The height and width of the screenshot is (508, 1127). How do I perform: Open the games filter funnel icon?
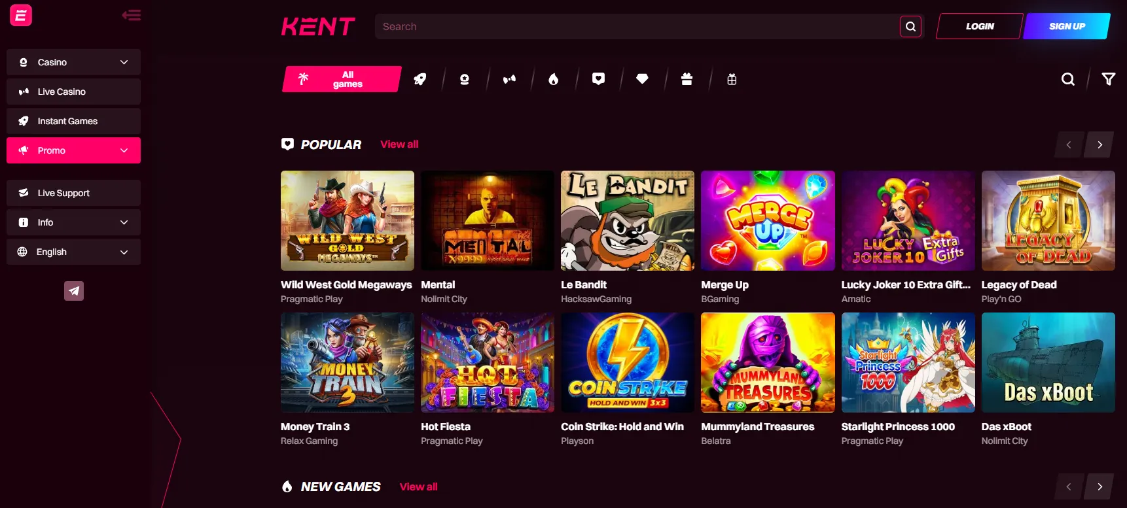1109,79
